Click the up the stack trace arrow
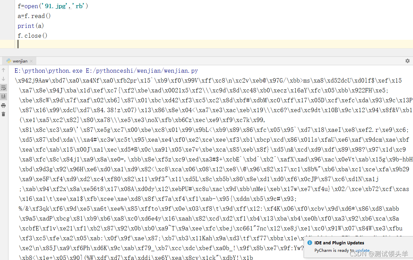The width and height of the screenshot is (413, 260). tap(3, 70)
